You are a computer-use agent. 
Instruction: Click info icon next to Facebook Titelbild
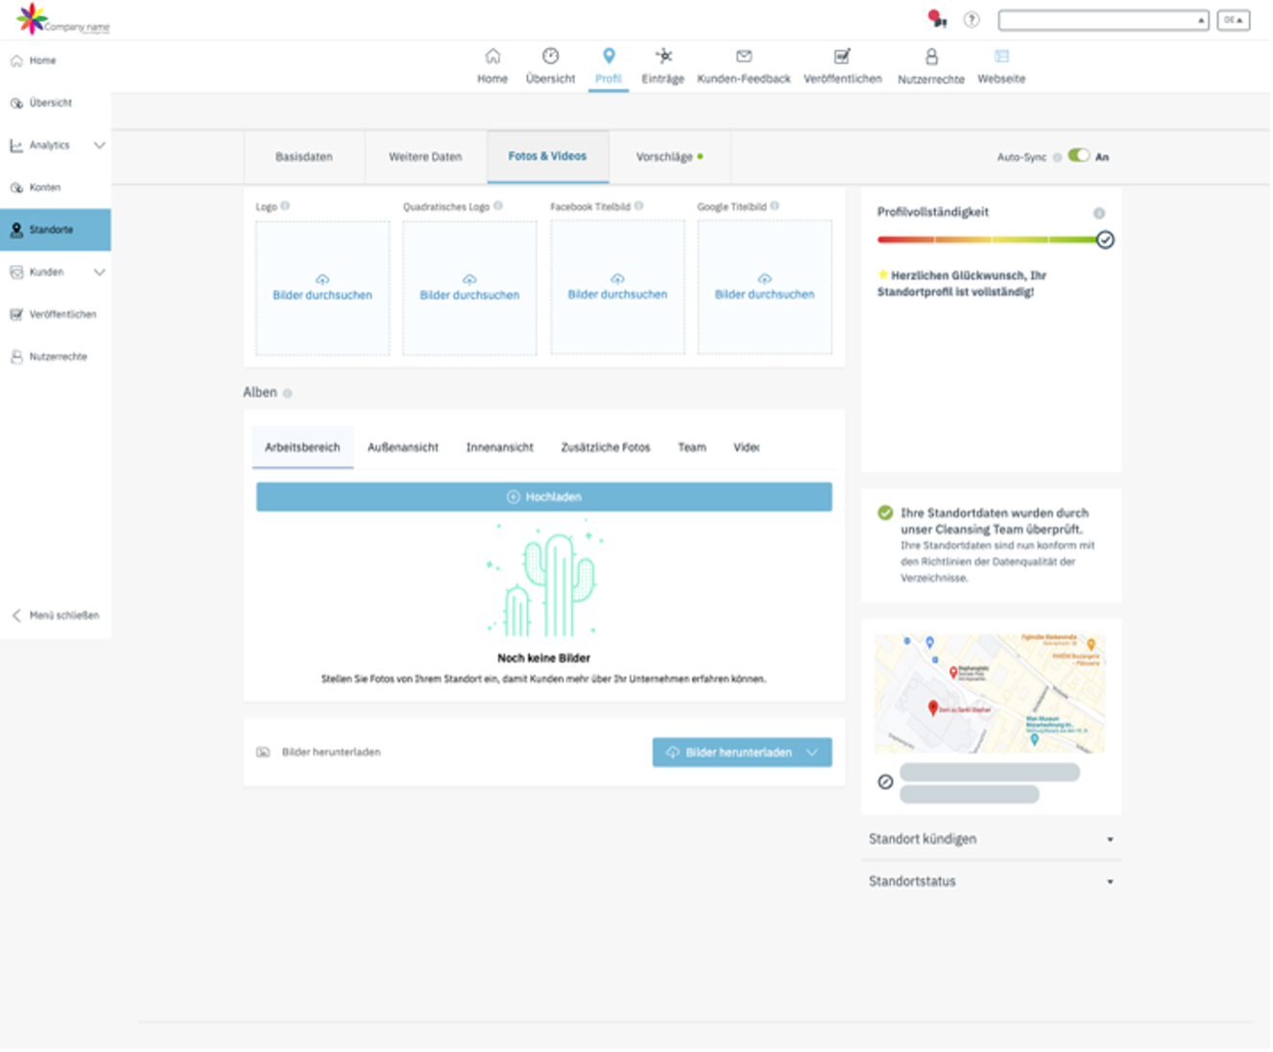tap(640, 206)
